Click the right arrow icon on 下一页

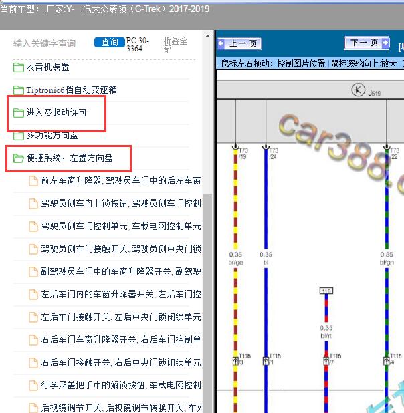click(x=385, y=43)
